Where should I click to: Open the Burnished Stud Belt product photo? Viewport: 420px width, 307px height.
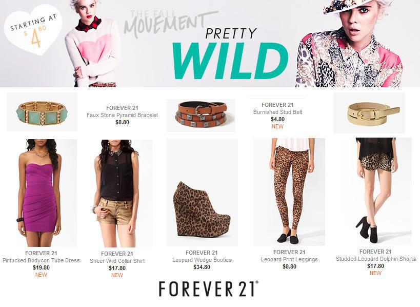(x=201, y=116)
